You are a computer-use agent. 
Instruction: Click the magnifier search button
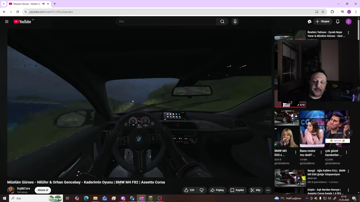(222, 22)
